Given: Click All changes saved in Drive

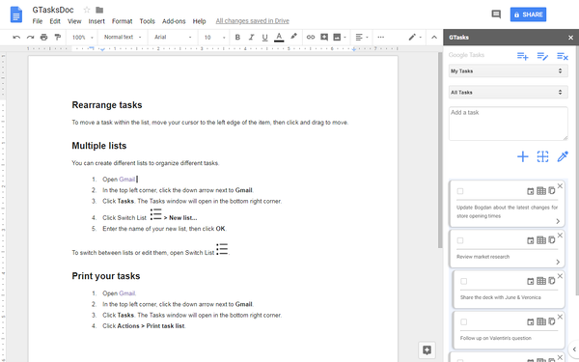Looking at the screenshot, I should (253, 21).
